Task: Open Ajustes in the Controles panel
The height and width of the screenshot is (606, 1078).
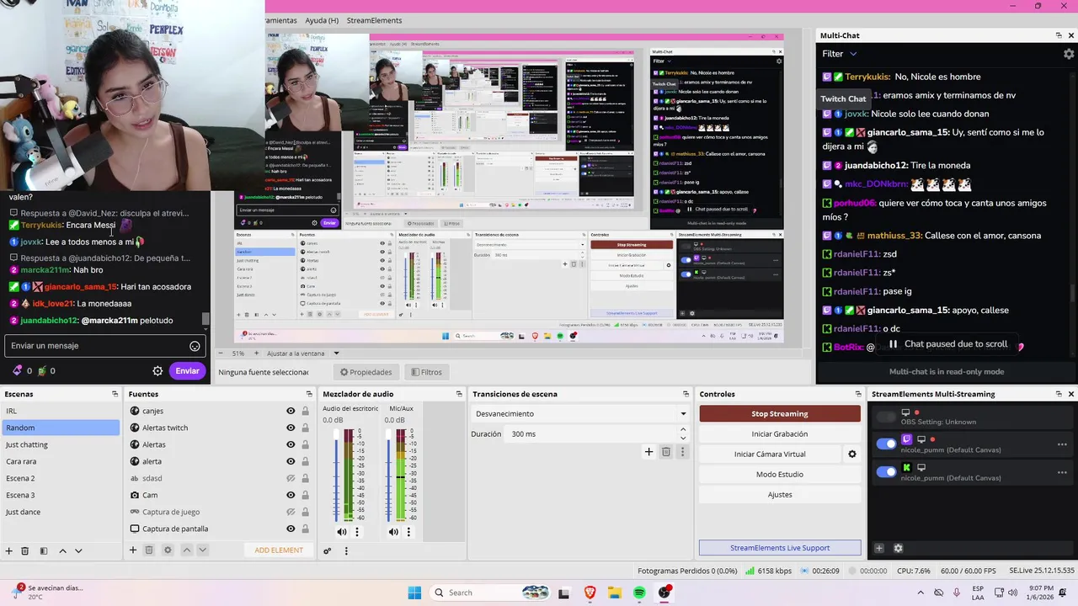Action: [780, 495]
